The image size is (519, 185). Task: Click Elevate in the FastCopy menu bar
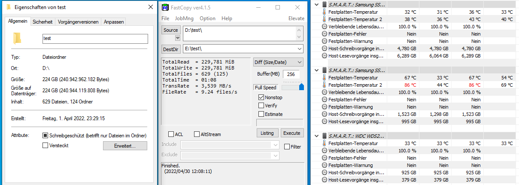(x=297, y=18)
